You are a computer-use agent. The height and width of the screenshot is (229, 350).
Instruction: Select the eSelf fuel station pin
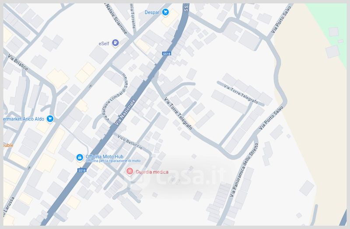coord(115,43)
